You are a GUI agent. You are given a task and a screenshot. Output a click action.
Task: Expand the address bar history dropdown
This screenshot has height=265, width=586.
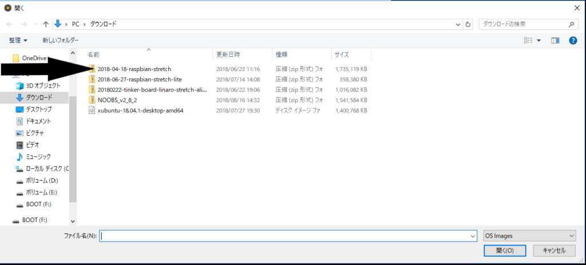[458, 25]
